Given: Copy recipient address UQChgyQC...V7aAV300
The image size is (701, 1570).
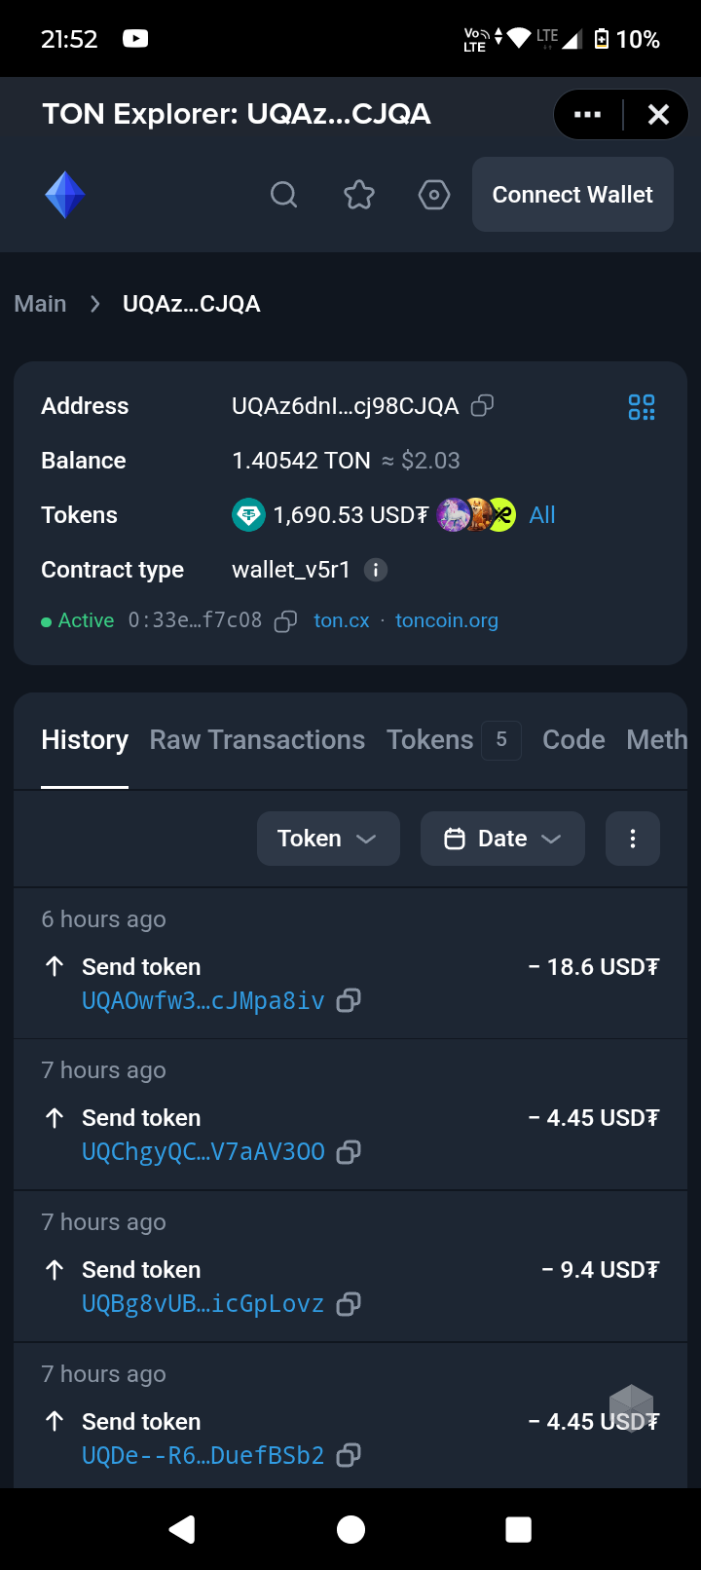Looking at the screenshot, I should (348, 1152).
